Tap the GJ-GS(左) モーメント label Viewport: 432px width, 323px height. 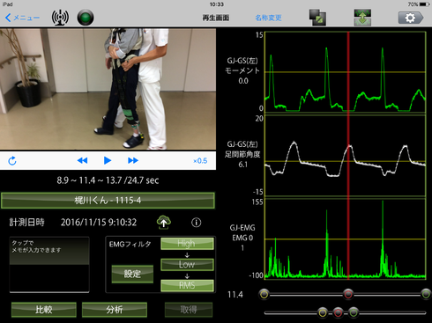pyautogui.click(x=242, y=70)
